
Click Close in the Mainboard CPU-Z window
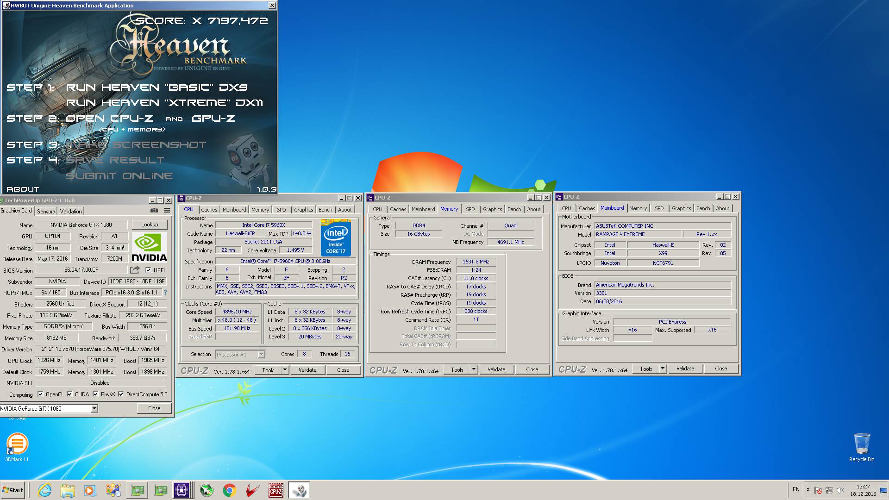721,369
